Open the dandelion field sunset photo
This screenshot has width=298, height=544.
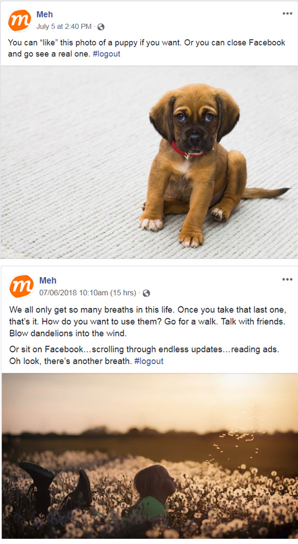[150, 456]
